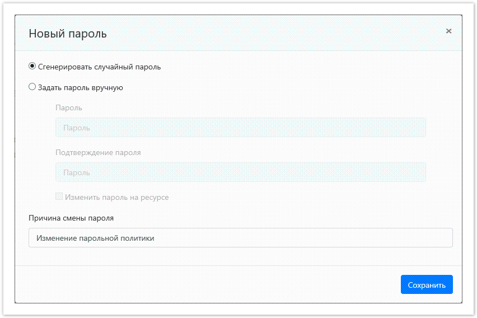Screen dimensions: 477x318
Task: Focus the Подтверждение пароля input field
Action: (x=241, y=172)
